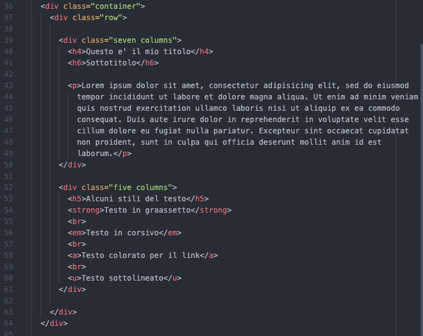The height and width of the screenshot is (336, 423).
Task: Click line number 52 in gutter
Action: click(x=8, y=188)
